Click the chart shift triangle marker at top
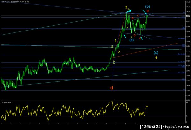This screenshot has width=191, height=130. (x=148, y=1)
